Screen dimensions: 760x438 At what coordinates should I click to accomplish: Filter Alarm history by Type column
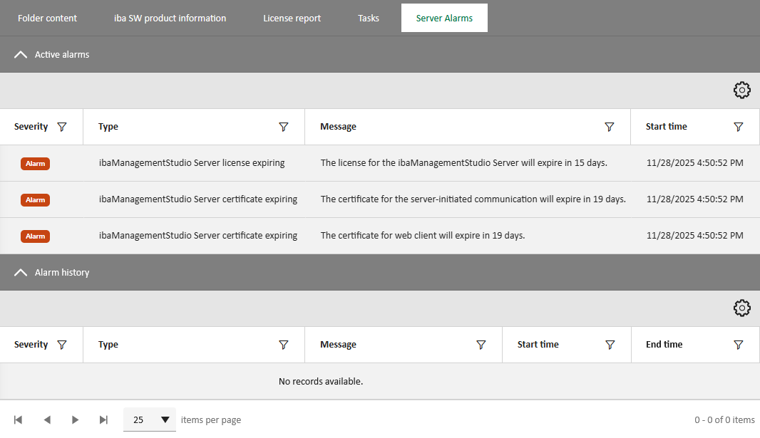click(x=284, y=345)
